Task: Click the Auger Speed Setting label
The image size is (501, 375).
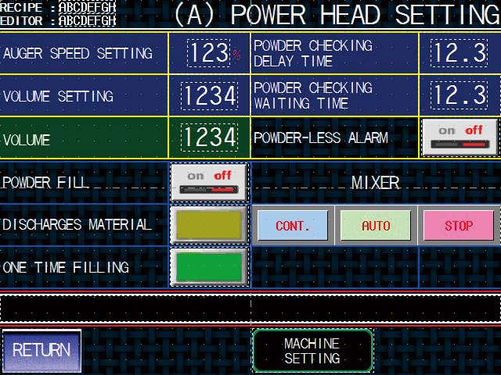Action: tap(77, 54)
